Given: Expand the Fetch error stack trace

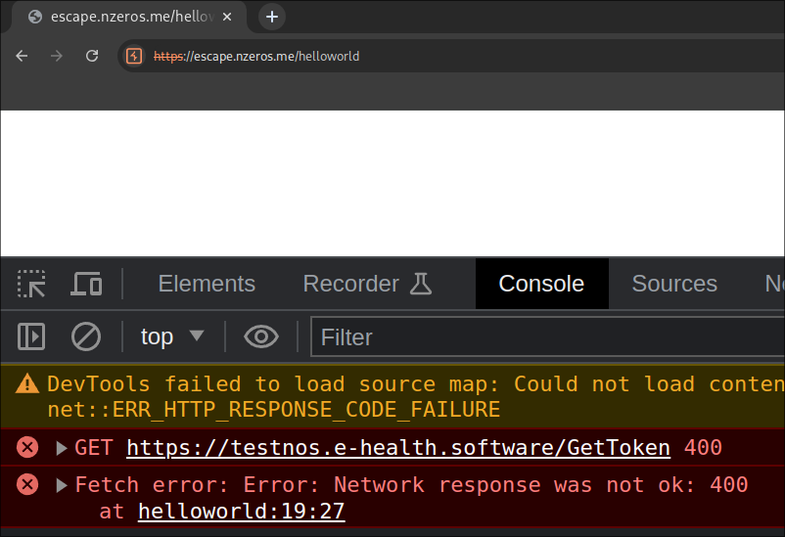Looking at the screenshot, I should point(62,485).
